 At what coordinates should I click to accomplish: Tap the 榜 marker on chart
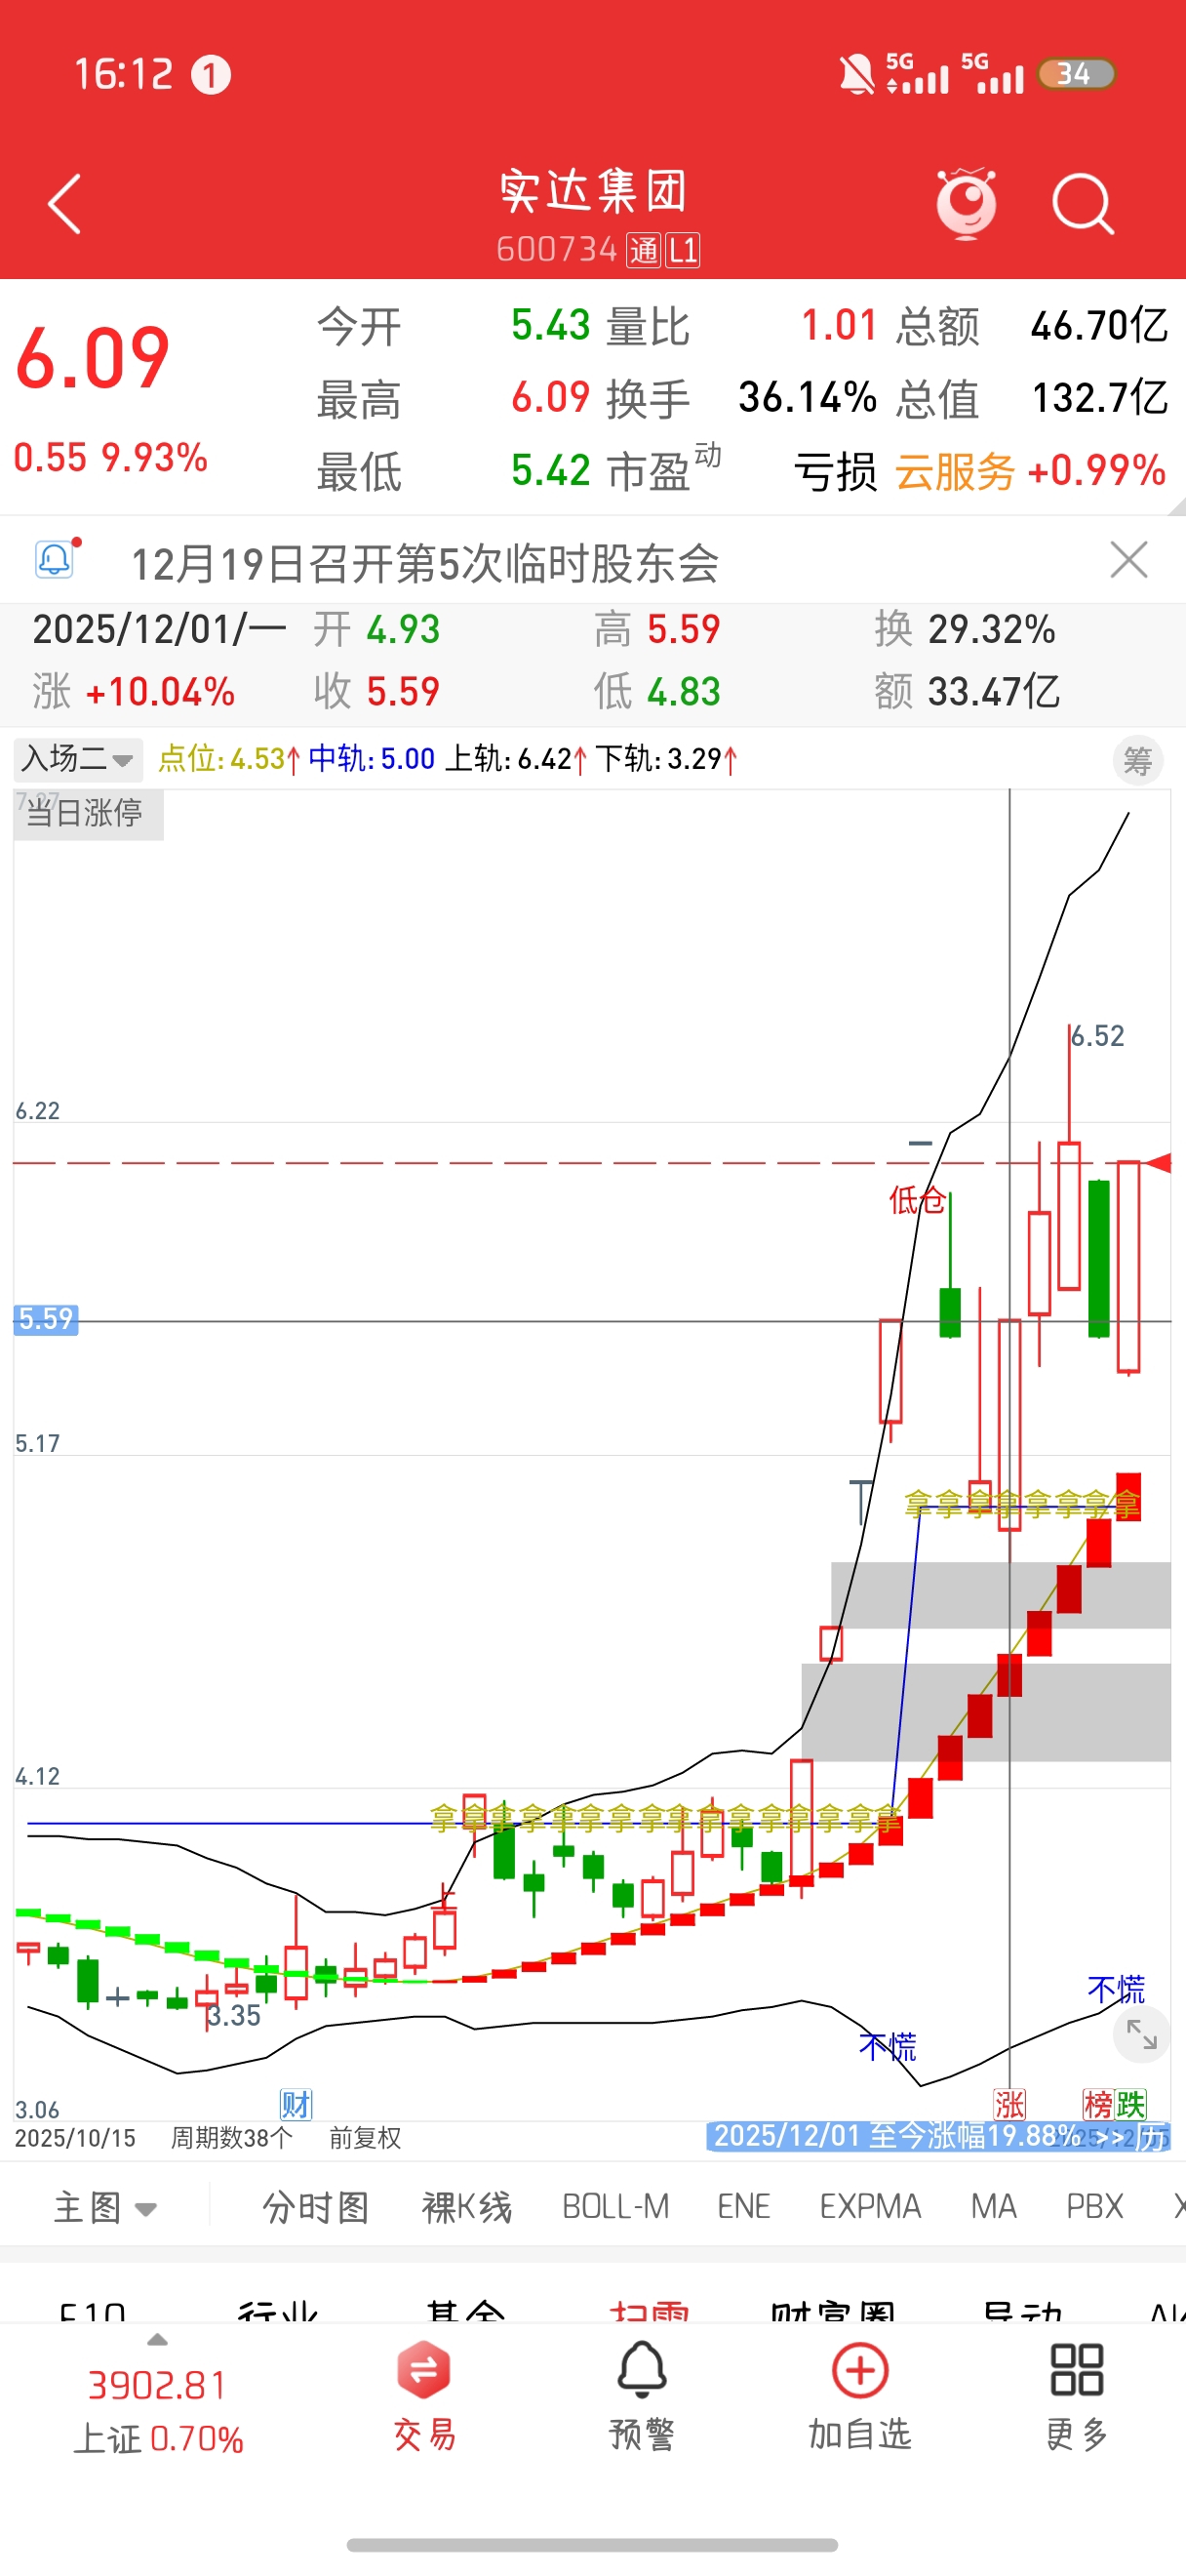(x=1098, y=2104)
